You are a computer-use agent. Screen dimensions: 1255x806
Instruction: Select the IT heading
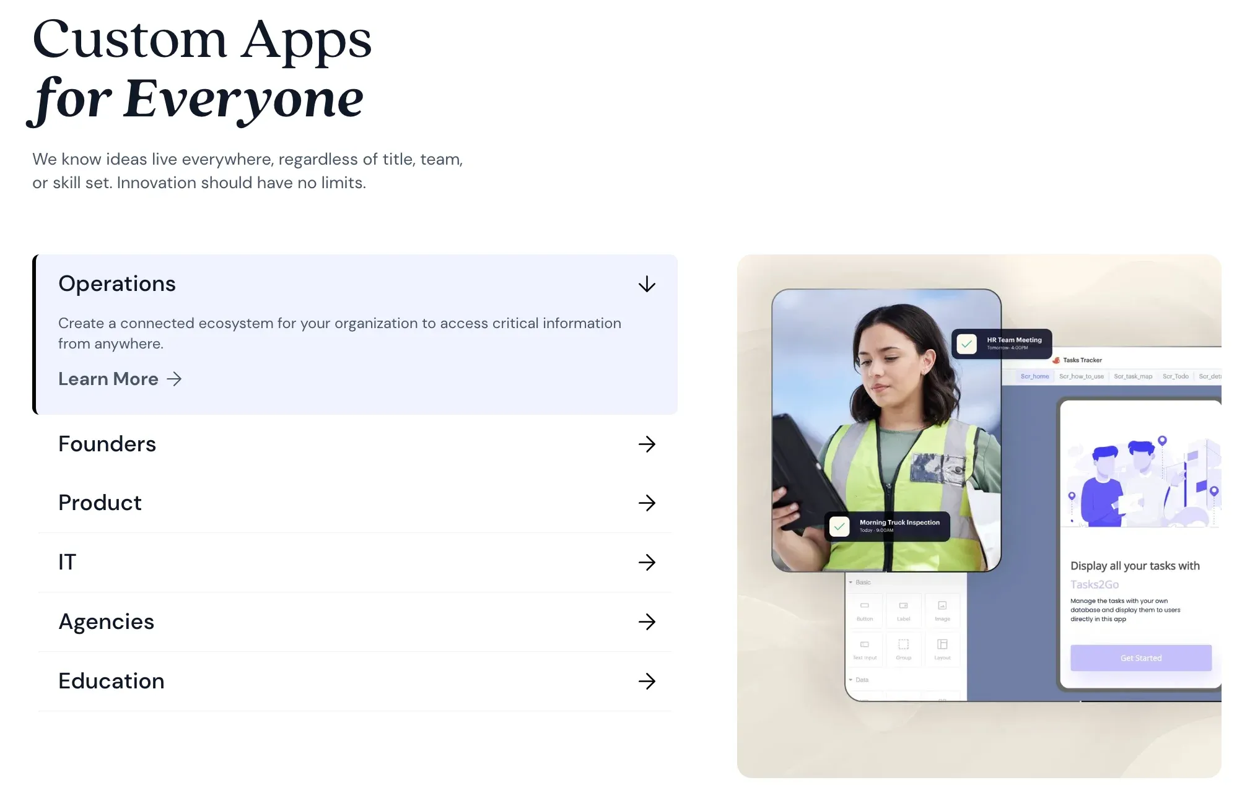click(x=67, y=562)
